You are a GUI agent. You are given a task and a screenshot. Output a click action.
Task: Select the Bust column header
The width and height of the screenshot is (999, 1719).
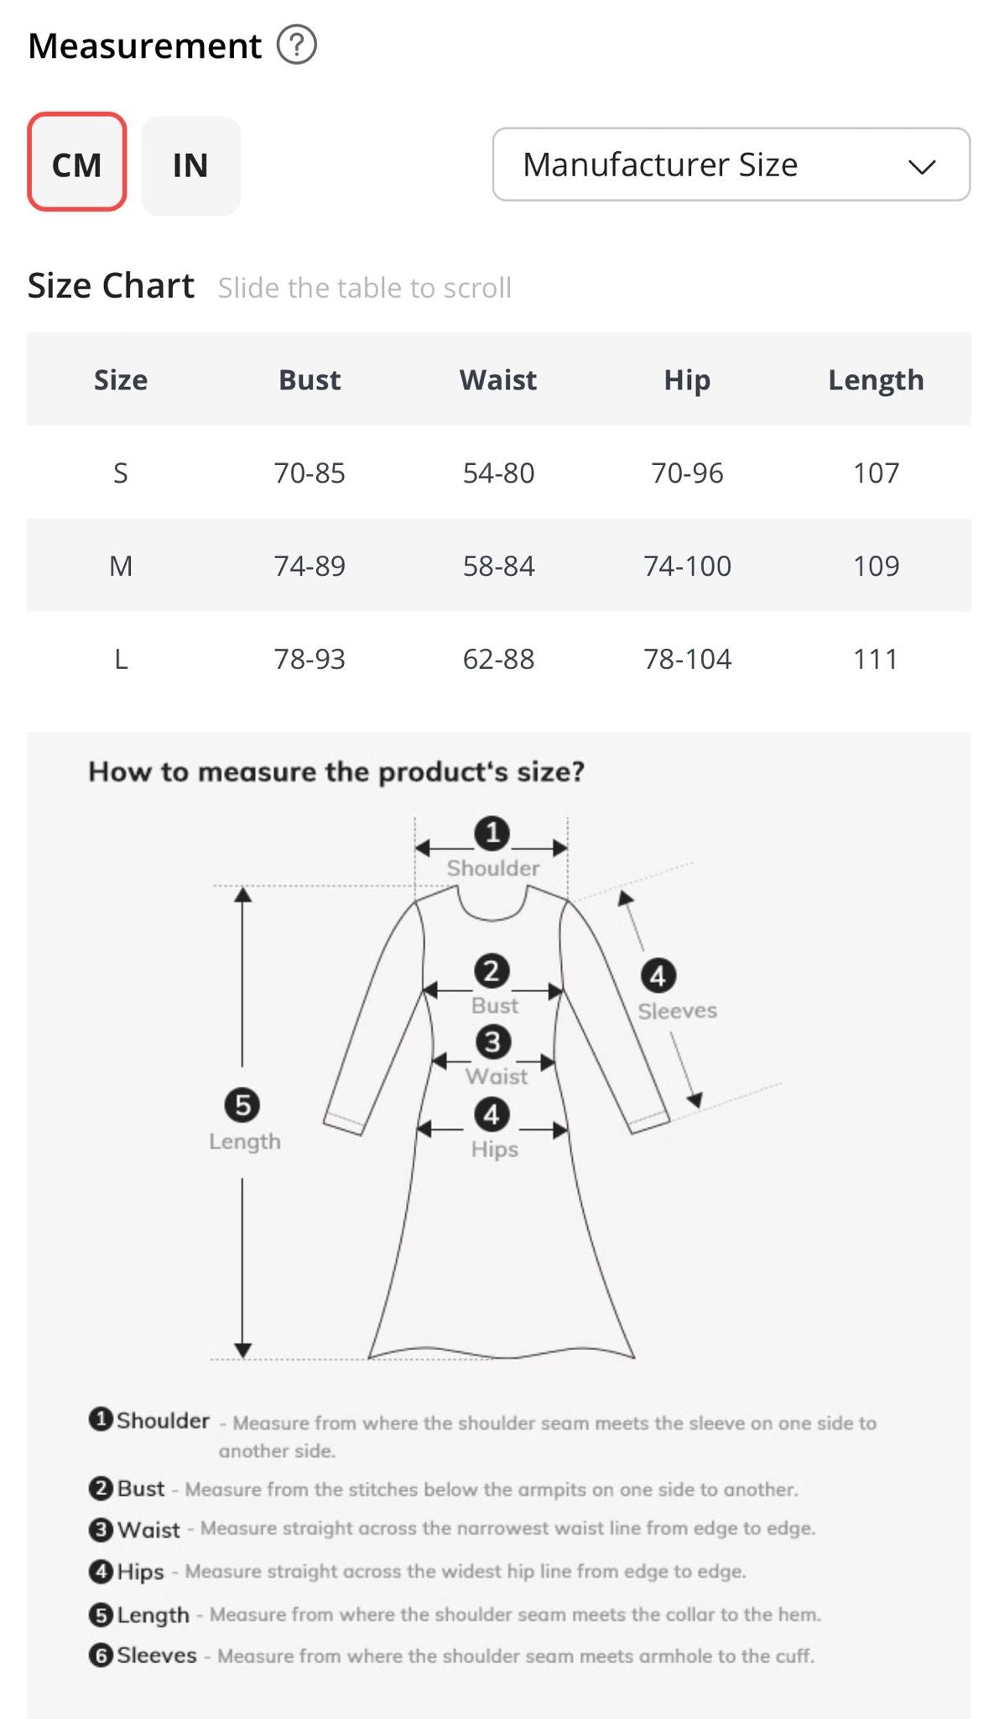pyautogui.click(x=310, y=380)
